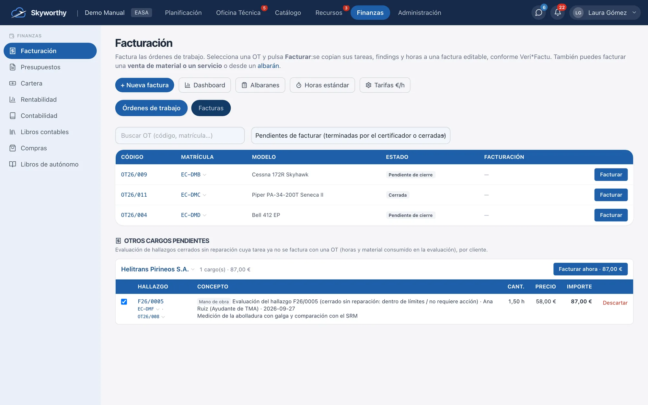
Task: Open the Catálogo menu
Action: 288,13
